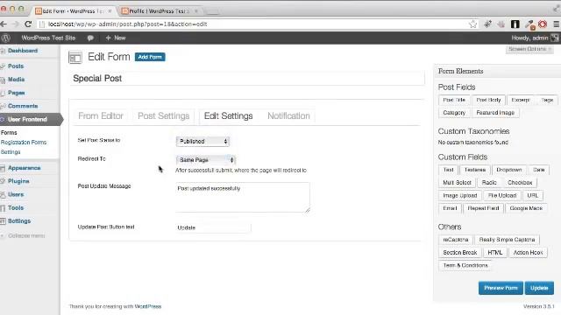Screen dimensions: 561x315
Task: Expand Screen Options panel
Action: point(529,49)
